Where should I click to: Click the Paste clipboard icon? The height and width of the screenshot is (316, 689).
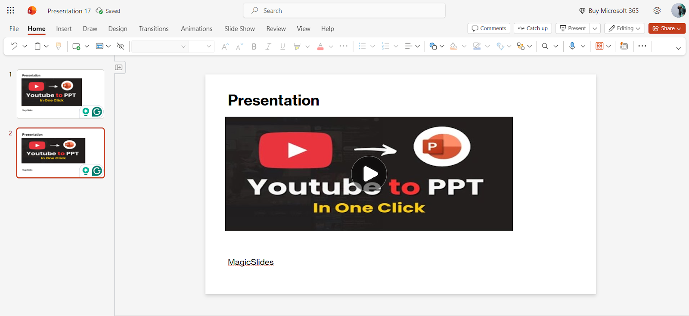[x=37, y=46]
